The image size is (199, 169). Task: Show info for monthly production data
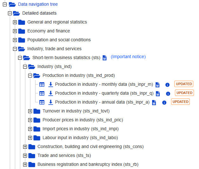167,85
